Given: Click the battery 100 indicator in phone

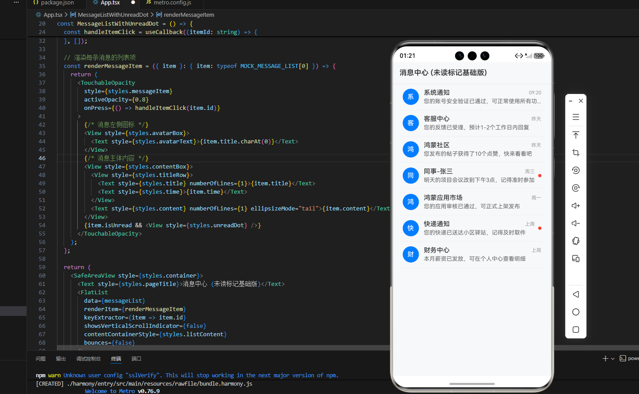Looking at the screenshot, I should [539, 56].
